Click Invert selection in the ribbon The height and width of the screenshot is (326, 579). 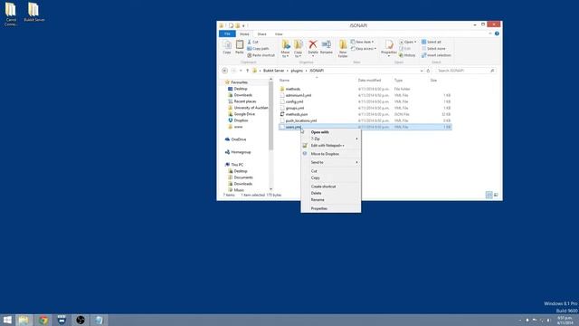(436, 55)
